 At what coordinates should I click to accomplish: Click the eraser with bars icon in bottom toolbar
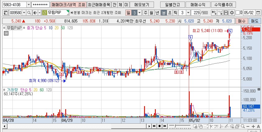[232, 126]
